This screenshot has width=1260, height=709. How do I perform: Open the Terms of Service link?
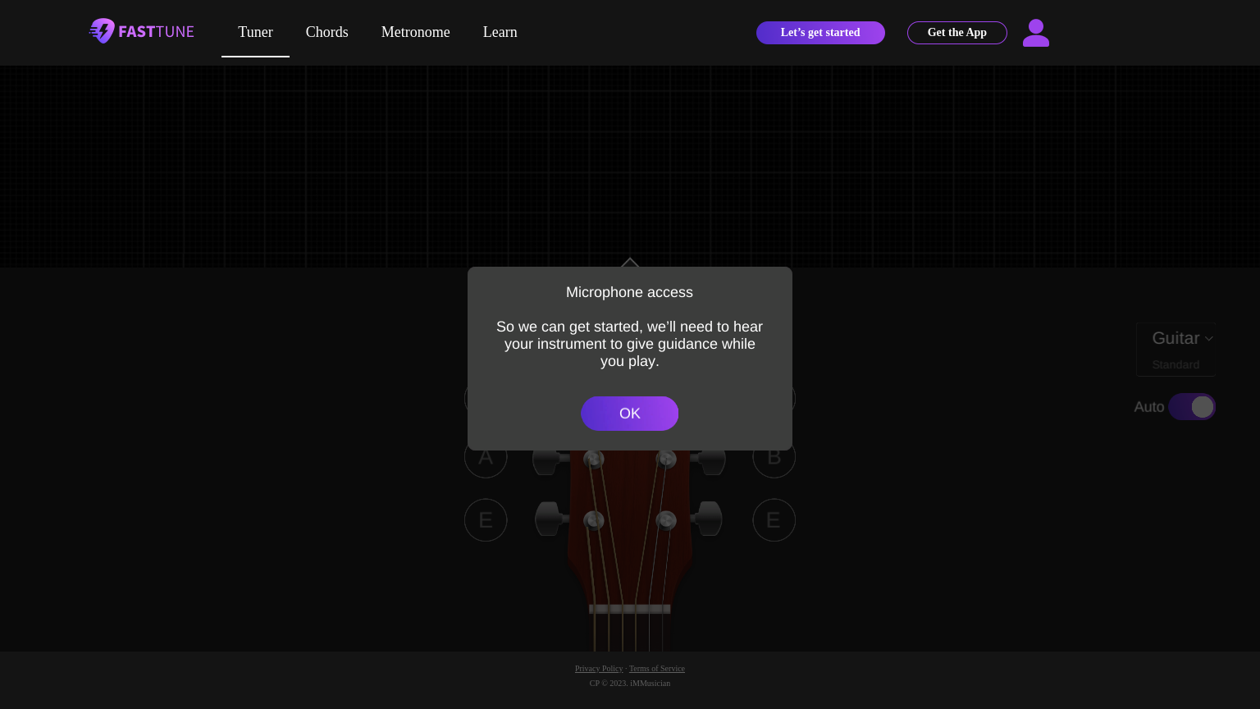[x=656, y=669]
